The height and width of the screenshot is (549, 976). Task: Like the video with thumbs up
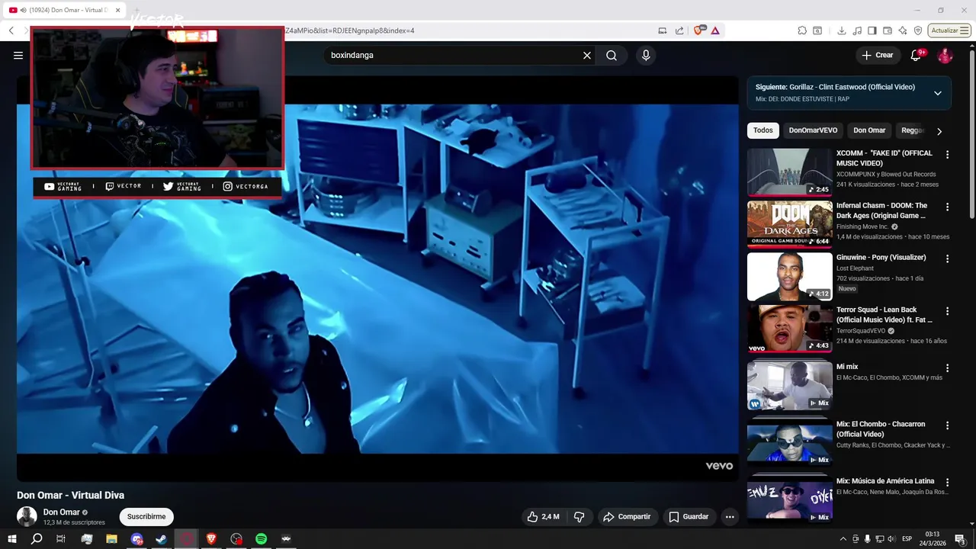pos(543,516)
